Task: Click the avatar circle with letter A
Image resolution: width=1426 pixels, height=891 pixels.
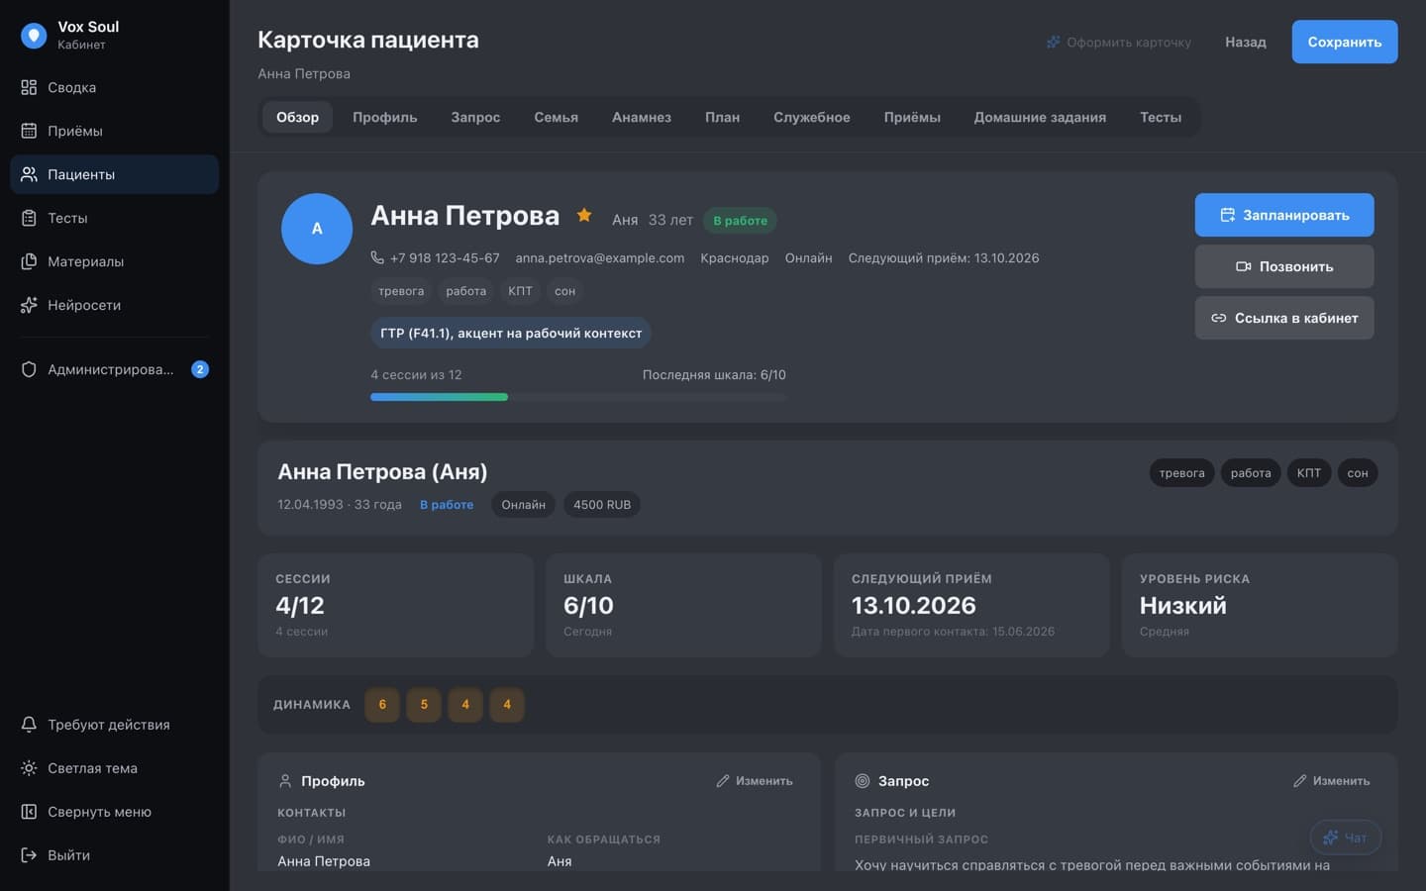Action: 317,229
